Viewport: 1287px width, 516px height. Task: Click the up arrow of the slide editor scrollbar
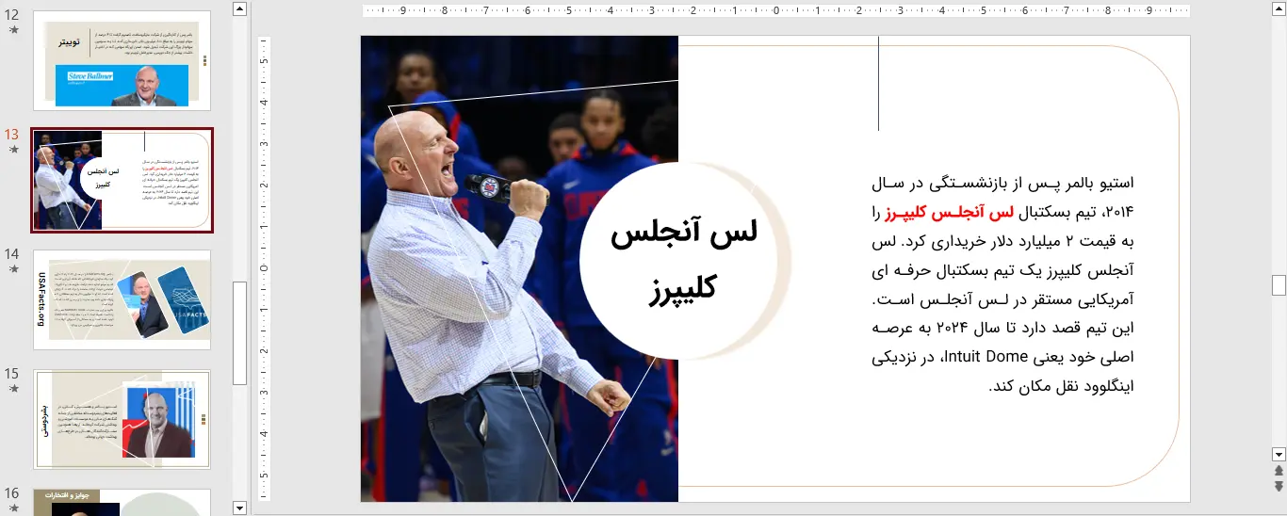coord(1279,8)
